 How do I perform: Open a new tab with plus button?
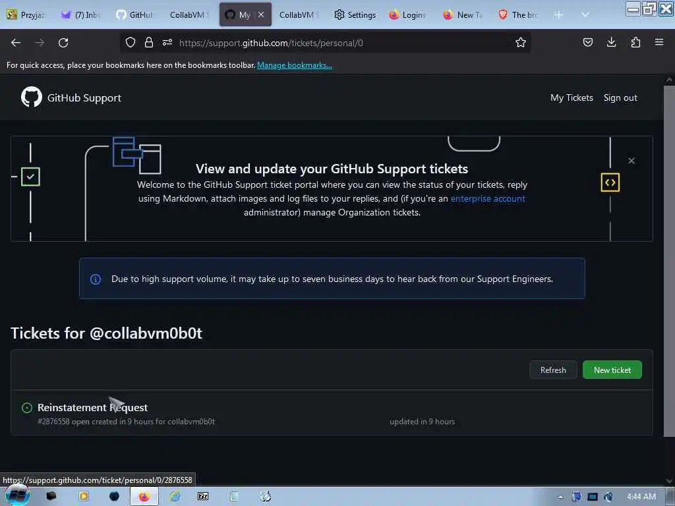[x=558, y=14]
